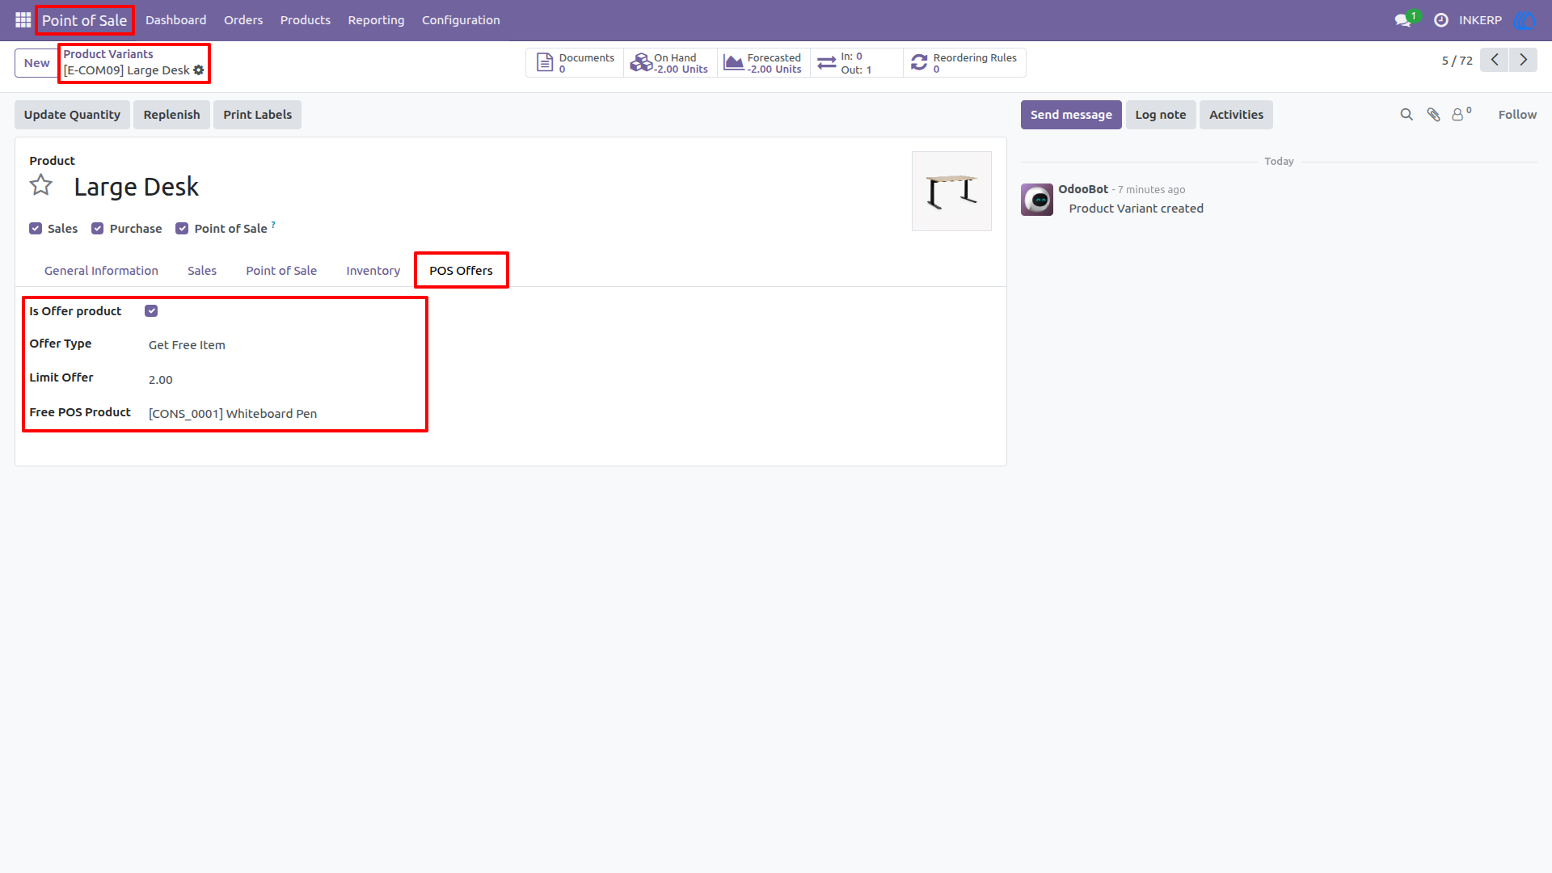The image size is (1552, 873).
Task: Toggle the Sales checkbox
Action: 36,229
